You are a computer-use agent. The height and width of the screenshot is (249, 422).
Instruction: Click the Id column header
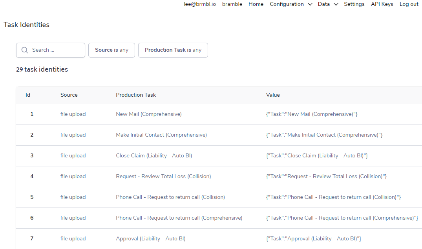[x=28, y=95]
